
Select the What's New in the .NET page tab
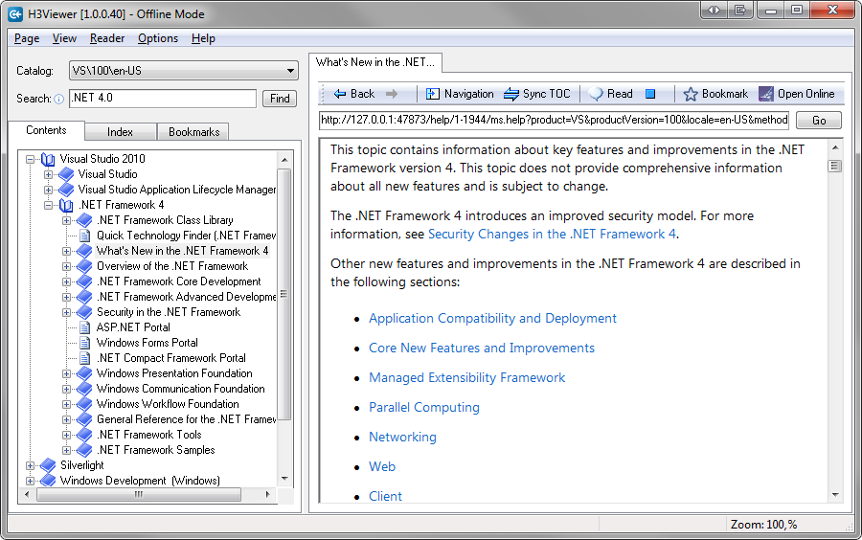pos(374,62)
